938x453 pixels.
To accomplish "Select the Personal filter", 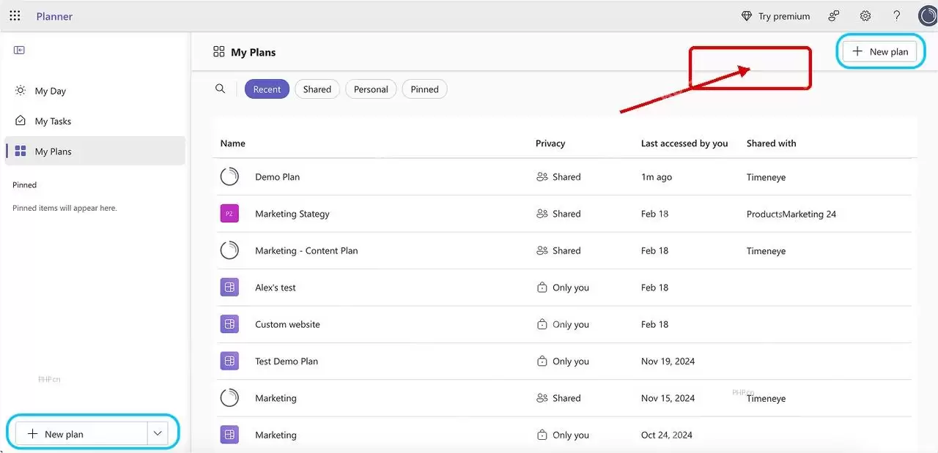I will 371,89.
